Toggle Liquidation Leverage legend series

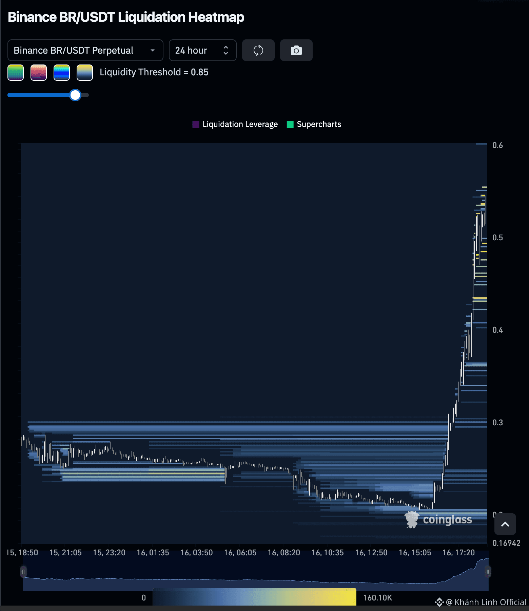click(x=235, y=124)
